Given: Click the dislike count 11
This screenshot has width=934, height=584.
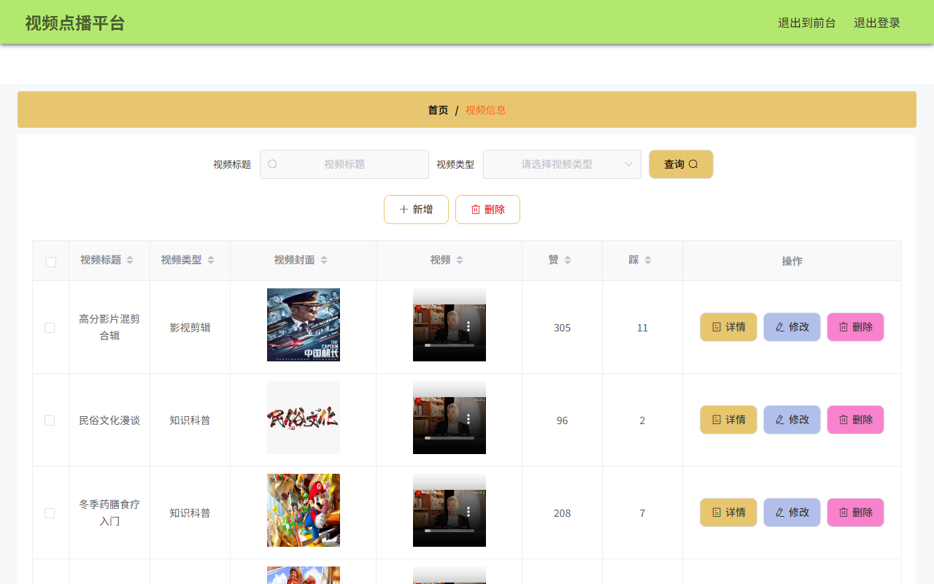Looking at the screenshot, I should pyautogui.click(x=642, y=328).
